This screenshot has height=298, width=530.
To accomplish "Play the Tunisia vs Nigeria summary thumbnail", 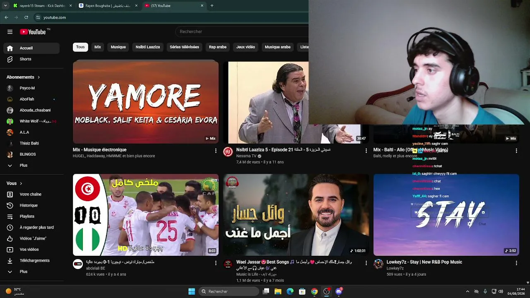I will coord(146,215).
